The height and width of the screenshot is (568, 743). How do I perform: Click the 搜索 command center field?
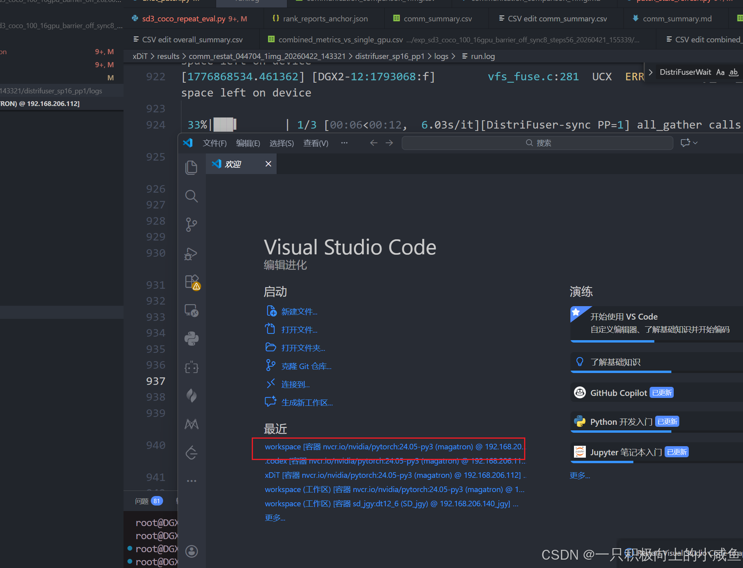click(537, 143)
